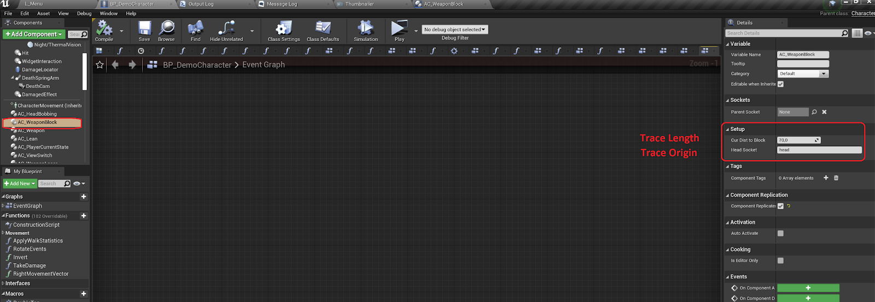This screenshot has width=875, height=302.
Task: Navigate forward in graph history
Action: [x=132, y=64]
